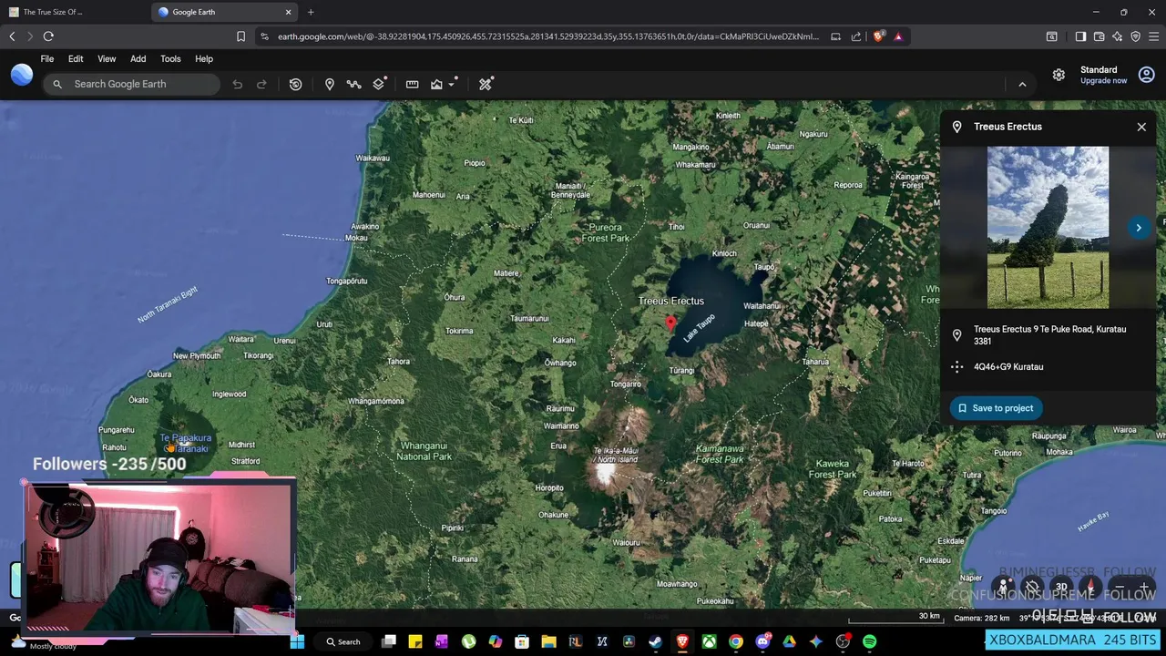
Task: Click the Google Earth logo icon
Action: (x=22, y=75)
